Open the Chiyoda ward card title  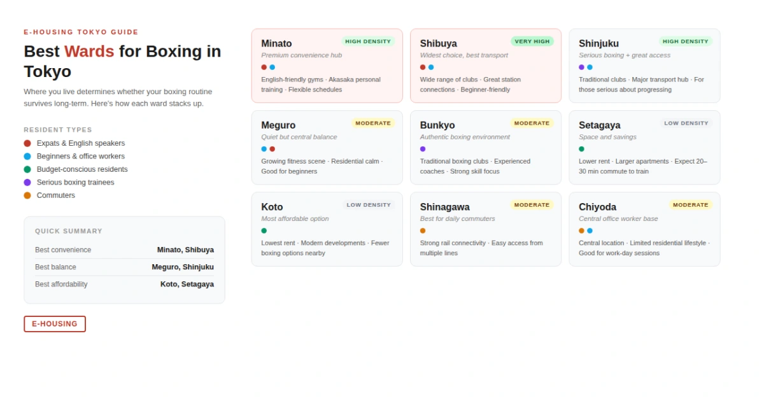597,207
